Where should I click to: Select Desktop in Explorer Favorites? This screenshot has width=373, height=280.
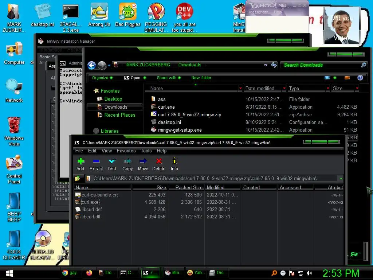[x=113, y=99]
